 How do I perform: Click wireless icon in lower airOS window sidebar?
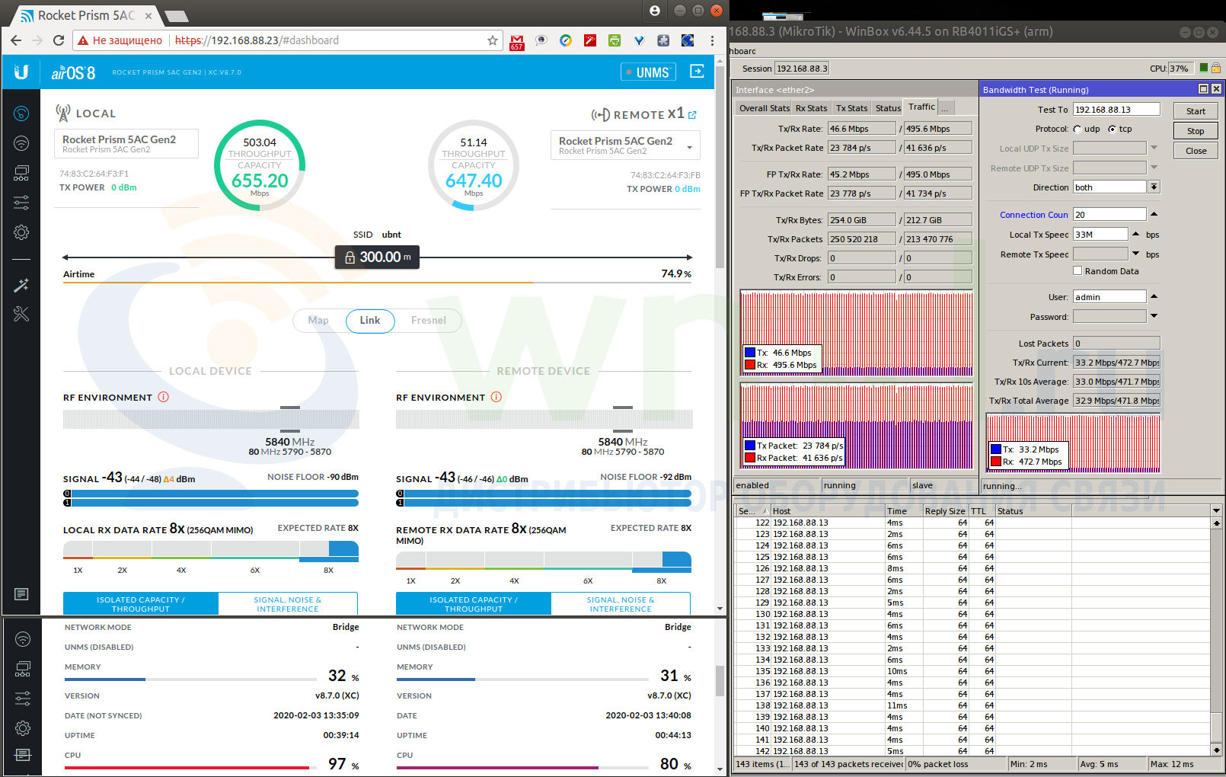coord(23,639)
